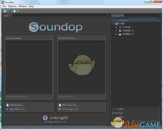Expand the second drive node in Browser tree

[x=116, y=31]
